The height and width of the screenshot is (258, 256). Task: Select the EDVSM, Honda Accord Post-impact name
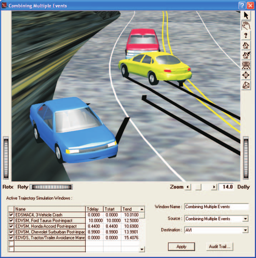click(x=50, y=226)
